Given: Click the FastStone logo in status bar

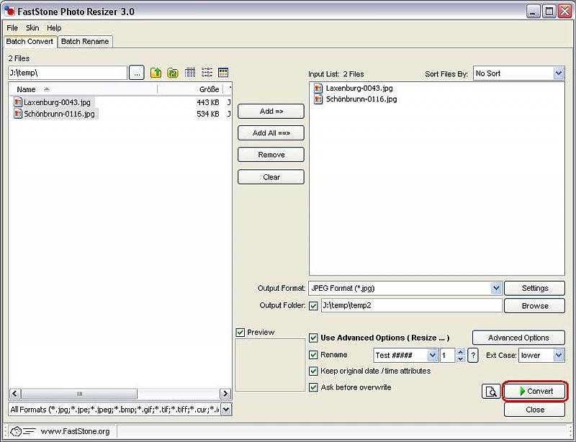Looking at the screenshot, I should (21, 431).
